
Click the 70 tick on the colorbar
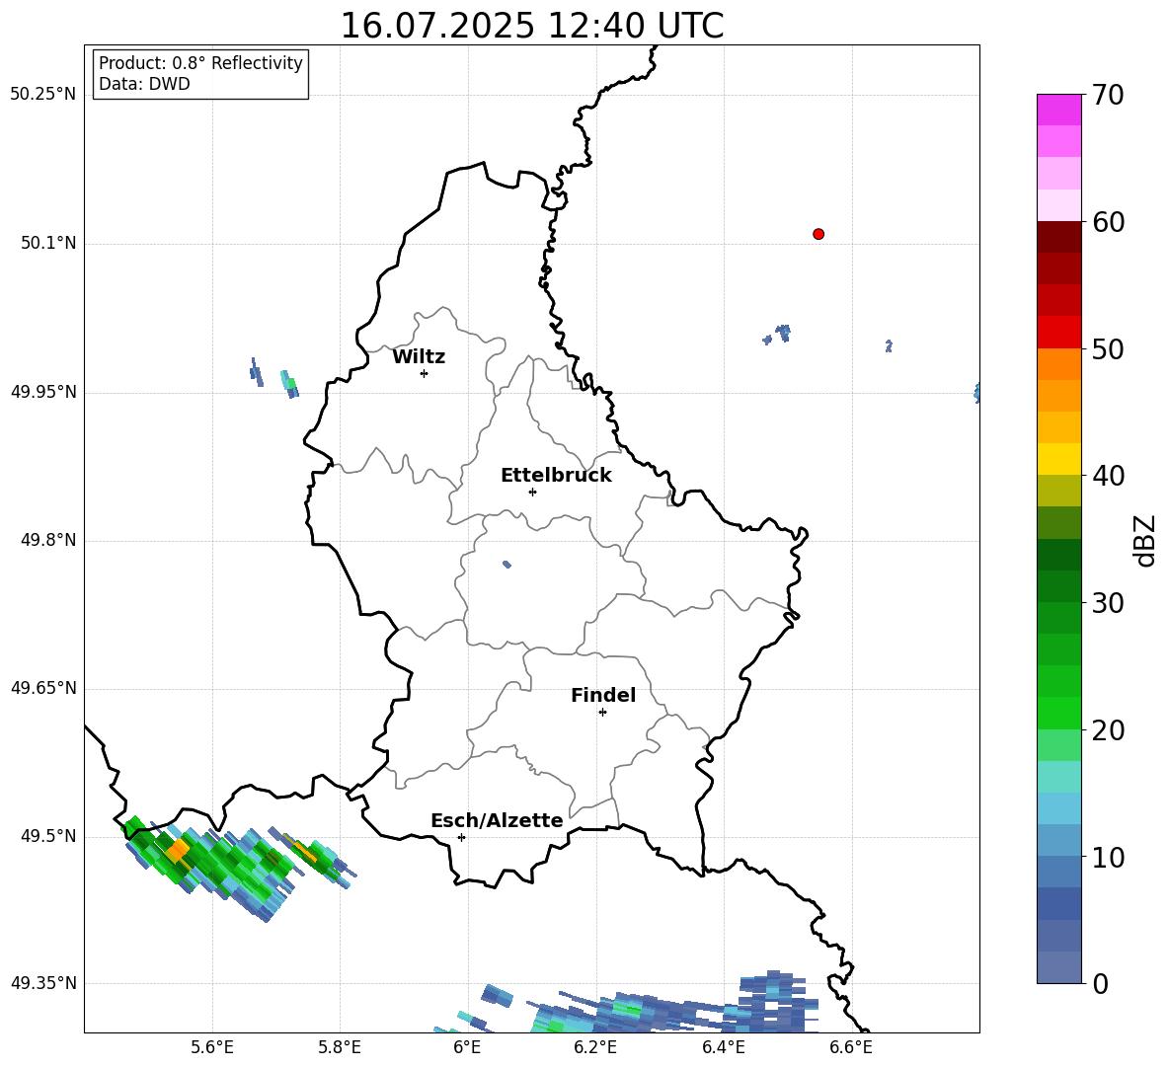pyautogui.click(x=1108, y=95)
